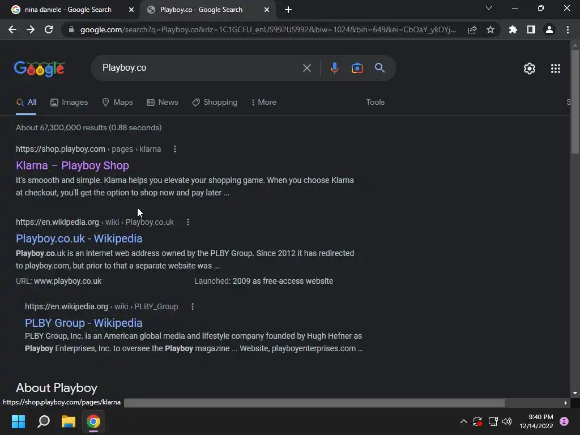Search by image with the camera icon
Image resolution: width=580 pixels, height=435 pixels.
(357, 68)
